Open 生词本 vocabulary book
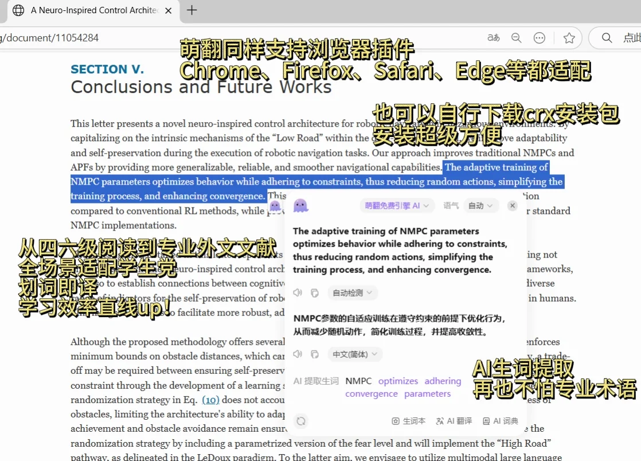This screenshot has height=461, width=641. coord(409,421)
